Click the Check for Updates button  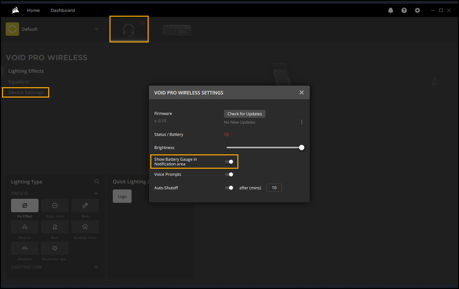click(245, 114)
